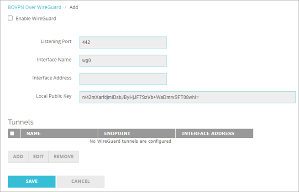Screen dimensions: 299x192
Task: Save the WireGuard configuration
Action: click(x=31, y=182)
